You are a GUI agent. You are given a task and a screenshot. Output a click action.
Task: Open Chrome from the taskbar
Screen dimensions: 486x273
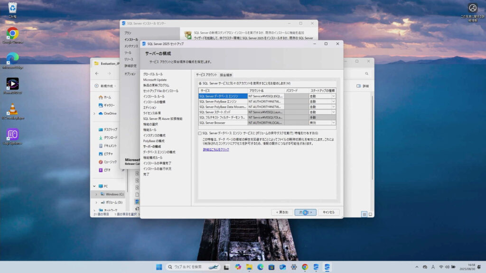305,267
